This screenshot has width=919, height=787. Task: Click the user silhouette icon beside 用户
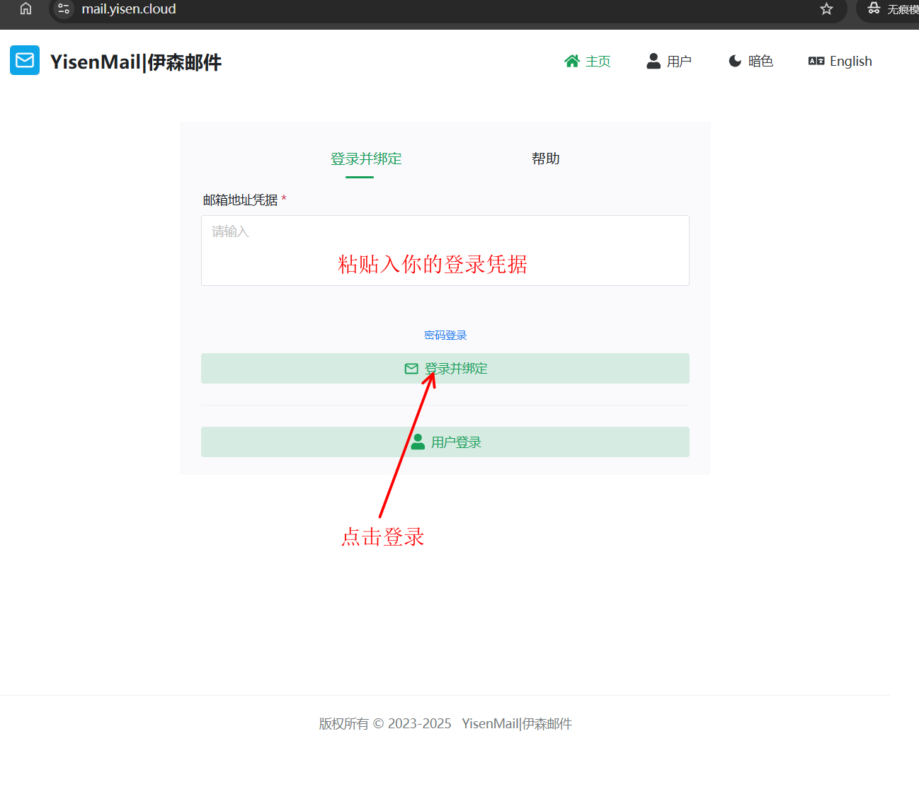(x=652, y=60)
